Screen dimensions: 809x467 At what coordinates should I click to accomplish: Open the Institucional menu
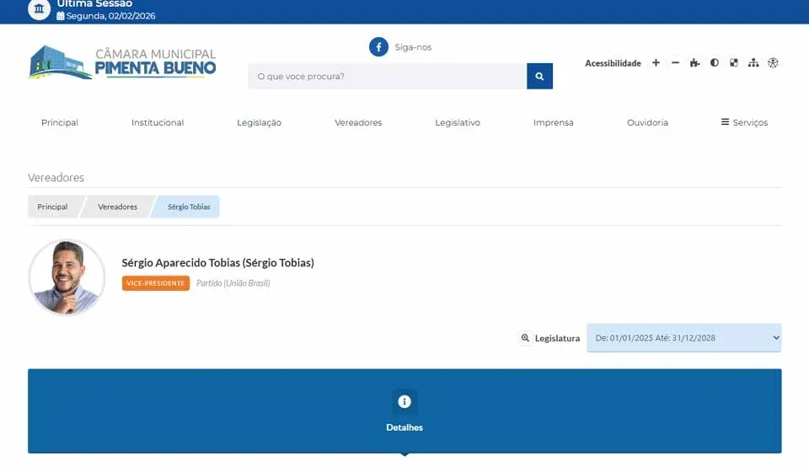[x=158, y=122]
